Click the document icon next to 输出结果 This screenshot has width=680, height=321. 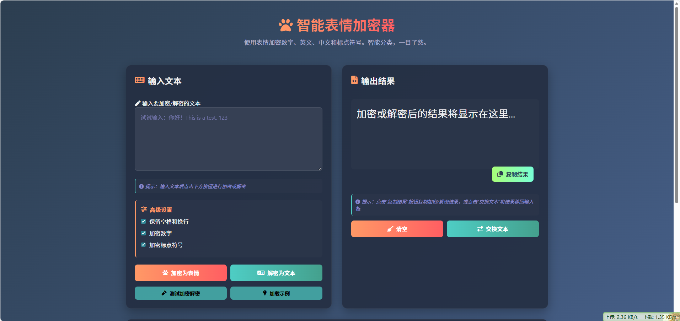[x=354, y=81]
